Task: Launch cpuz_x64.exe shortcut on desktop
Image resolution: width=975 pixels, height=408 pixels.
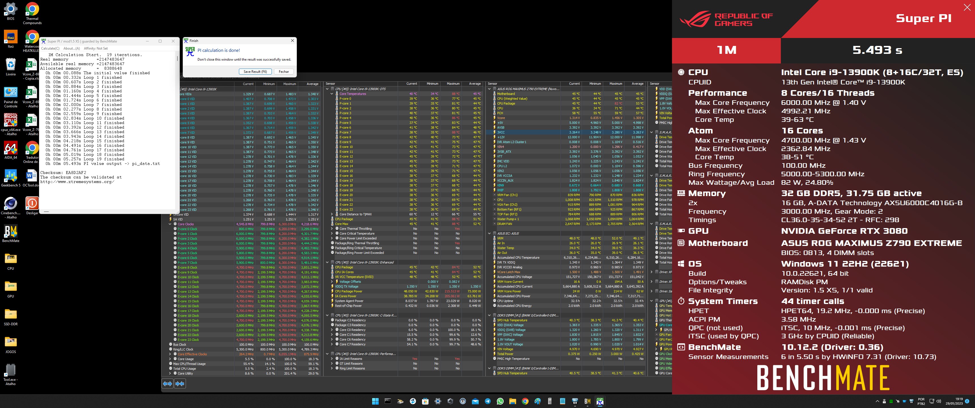Action: (x=10, y=124)
